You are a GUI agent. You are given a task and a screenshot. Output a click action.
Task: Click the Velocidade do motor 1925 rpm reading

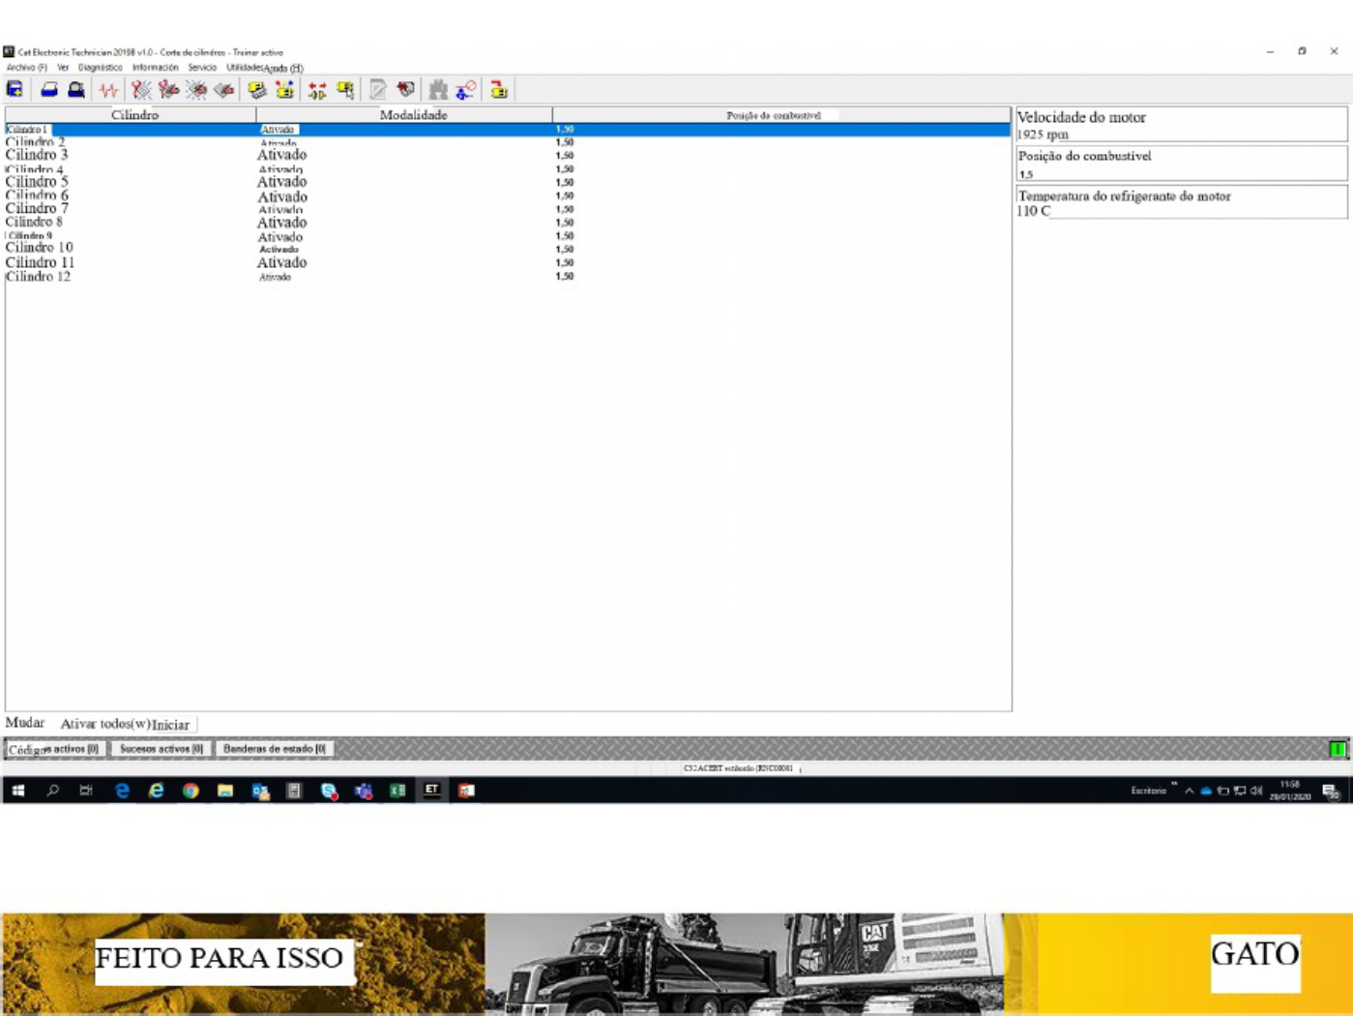(x=1181, y=125)
